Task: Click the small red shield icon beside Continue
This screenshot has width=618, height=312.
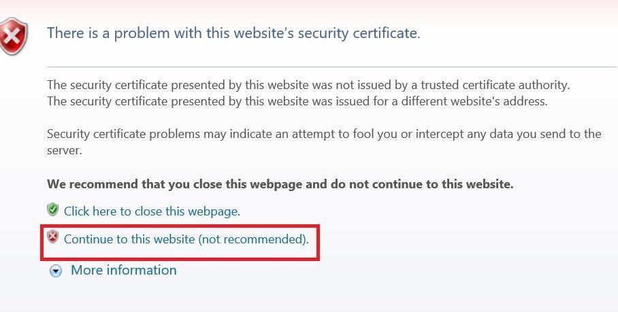Action: click(53, 238)
